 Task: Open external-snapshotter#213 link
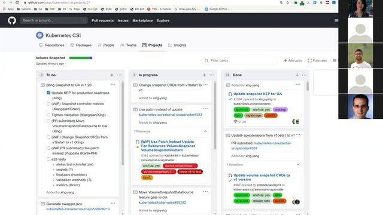(x=78, y=209)
